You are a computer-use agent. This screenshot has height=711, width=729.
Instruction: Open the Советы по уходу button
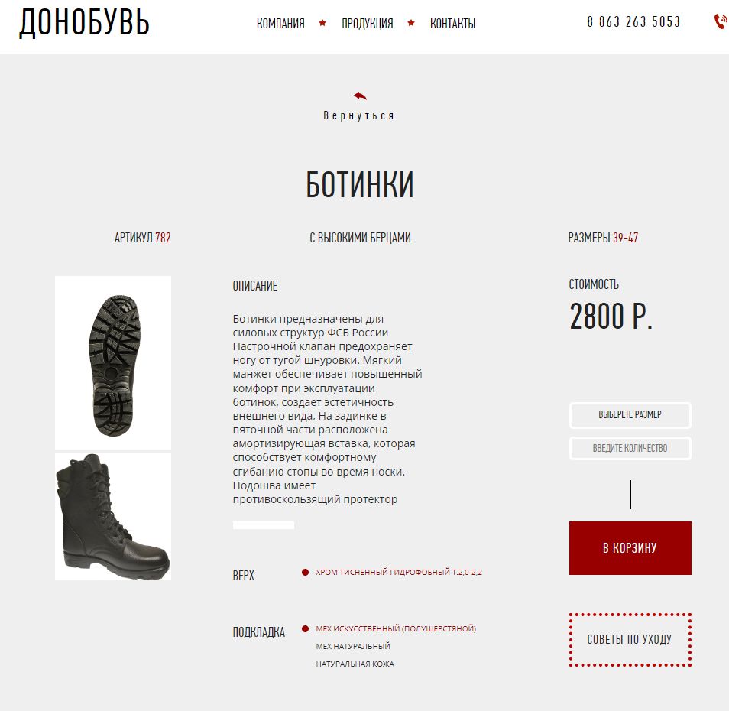(x=630, y=640)
